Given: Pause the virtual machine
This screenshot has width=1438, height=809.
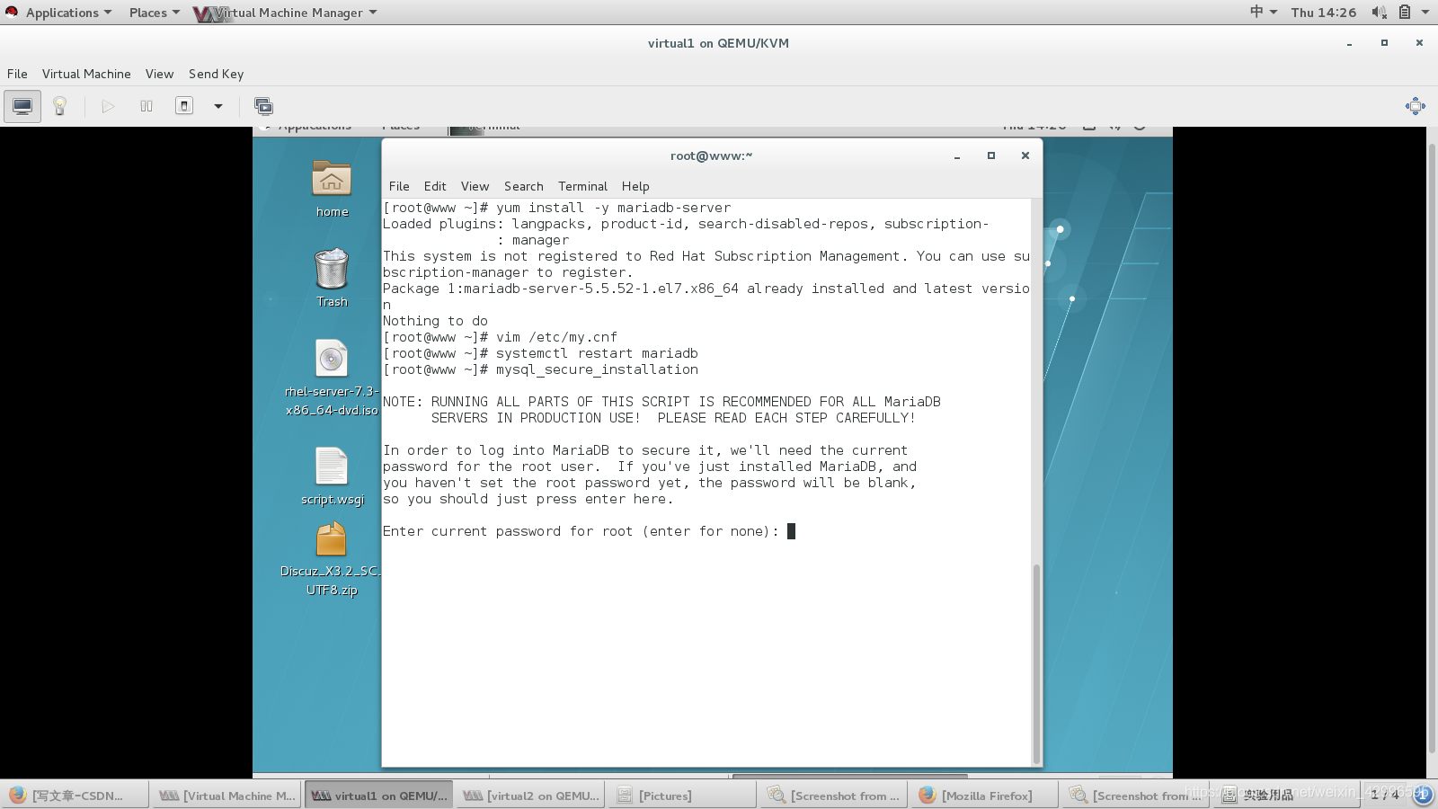Looking at the screenshot, I should tap(146, 106).
